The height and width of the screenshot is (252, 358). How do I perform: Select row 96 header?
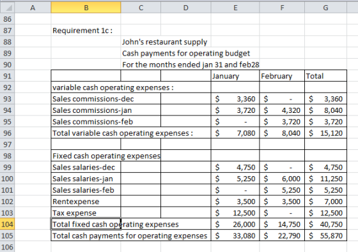tap(7, 133)
